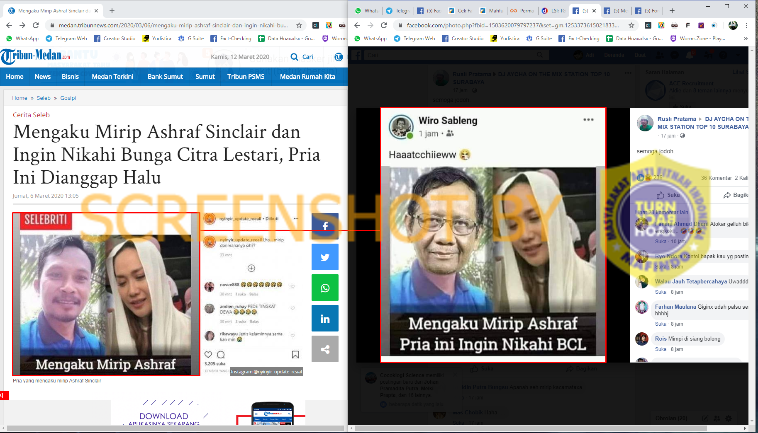Open new tab in the Tribun Medan window
This screenshot has height=433, width=758.
click(x=112, y=11)
